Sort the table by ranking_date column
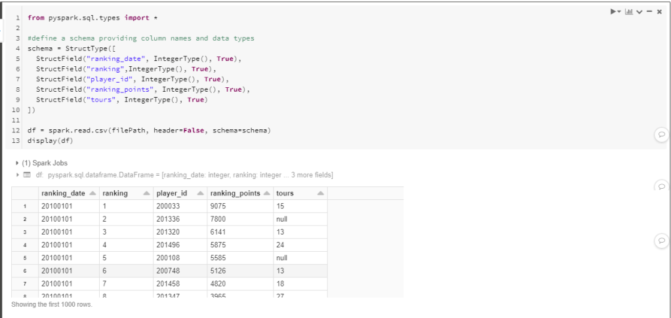This screenshot has width=671, height=318. pyautogui.click(x=92, y=193)
